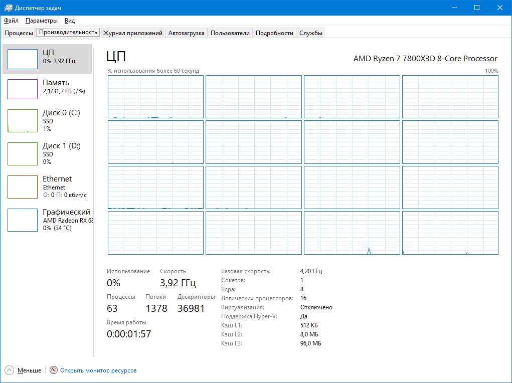Click the Диск 0 (C:) label
Screen dimensions: 512x383
[x=61, y=113]
